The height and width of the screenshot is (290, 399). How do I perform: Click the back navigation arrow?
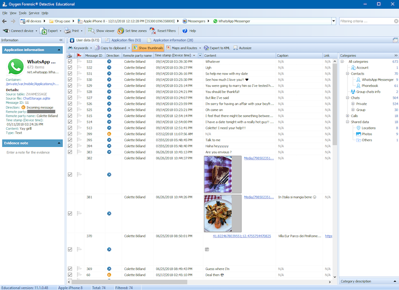[x=4, y=21]
